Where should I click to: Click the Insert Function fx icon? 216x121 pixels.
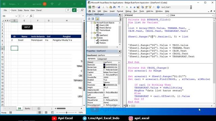(31, 16)
